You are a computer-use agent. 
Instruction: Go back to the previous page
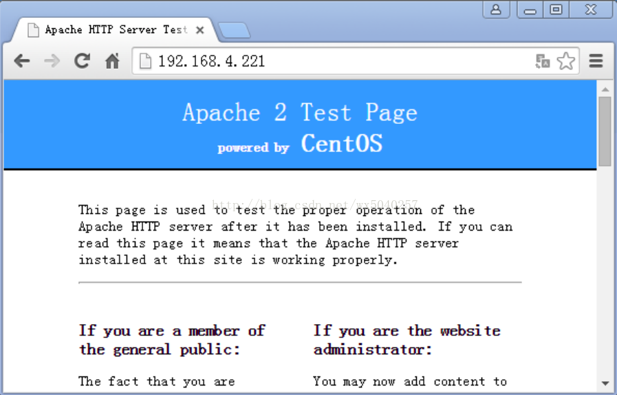pyautogui.click(x=21, y=61)
